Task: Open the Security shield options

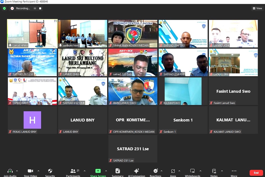Action: point(50,171)
